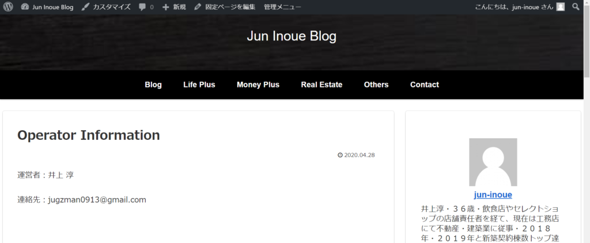Click the user avatar in admin bar

(561, 7)
